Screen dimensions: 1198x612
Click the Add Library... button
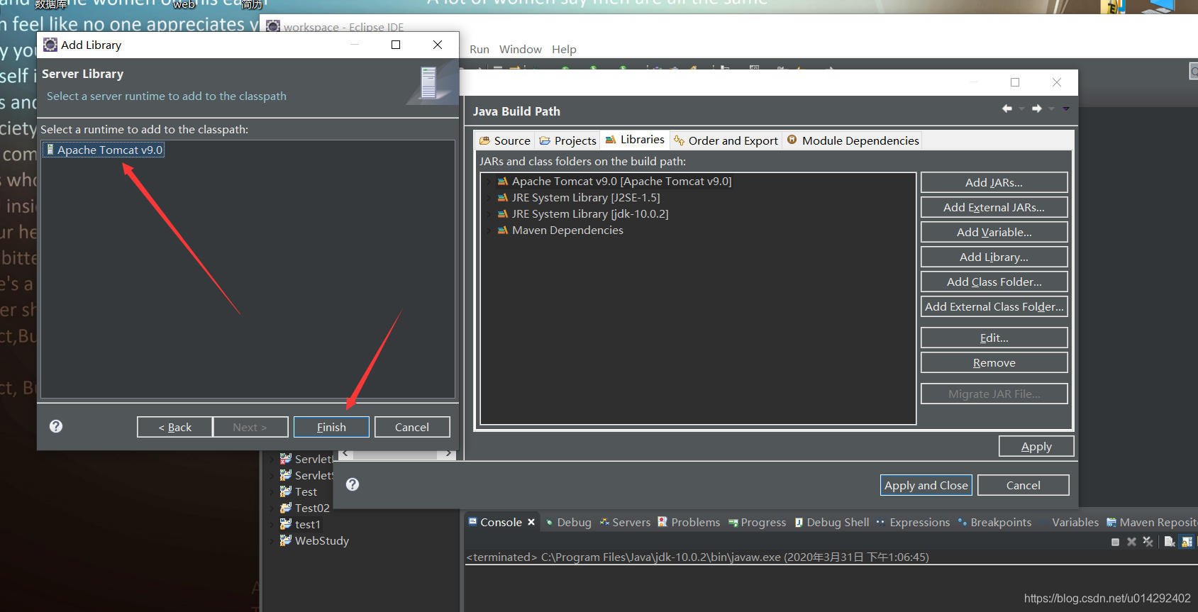click(x=994, y=257)
